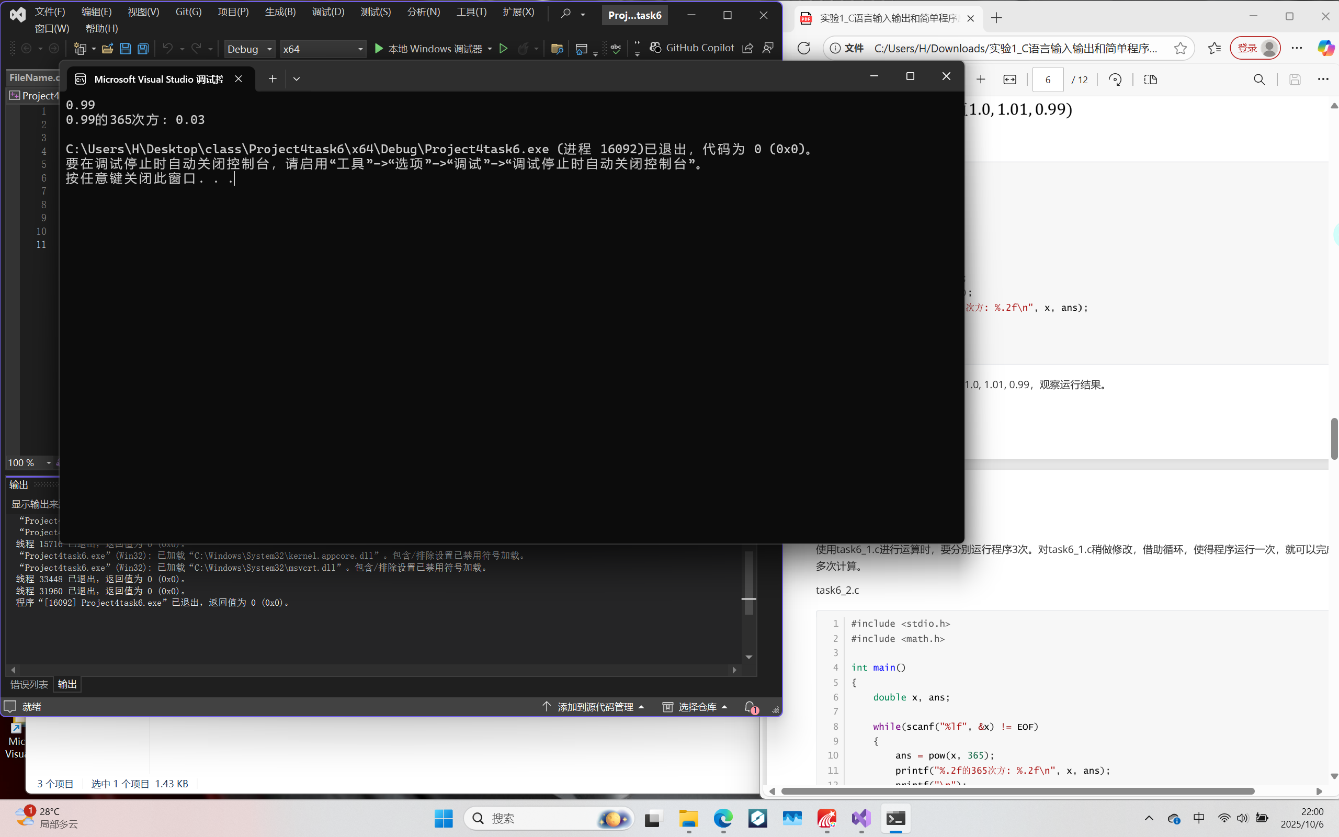Click the PDF rotate icon
1339x837 pixels.
pyautogui.click(x=1115, y=80)
